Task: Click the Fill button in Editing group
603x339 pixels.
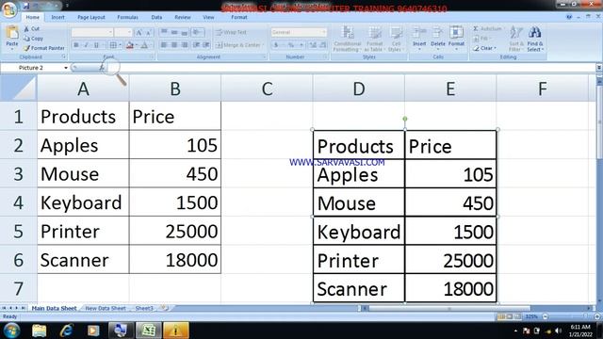Action: point(481,39)
